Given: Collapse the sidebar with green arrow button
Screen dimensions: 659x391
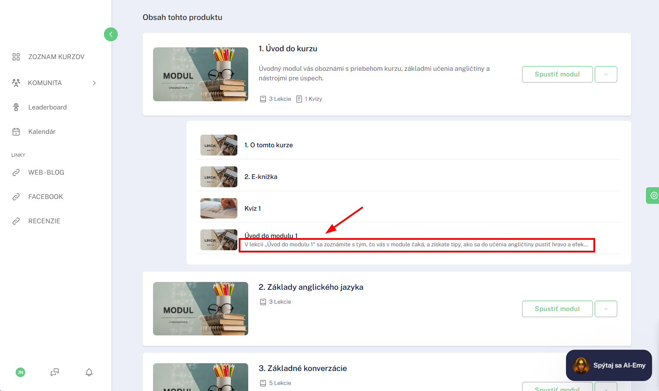Looking at the screenshot, I should click(111, 34).
